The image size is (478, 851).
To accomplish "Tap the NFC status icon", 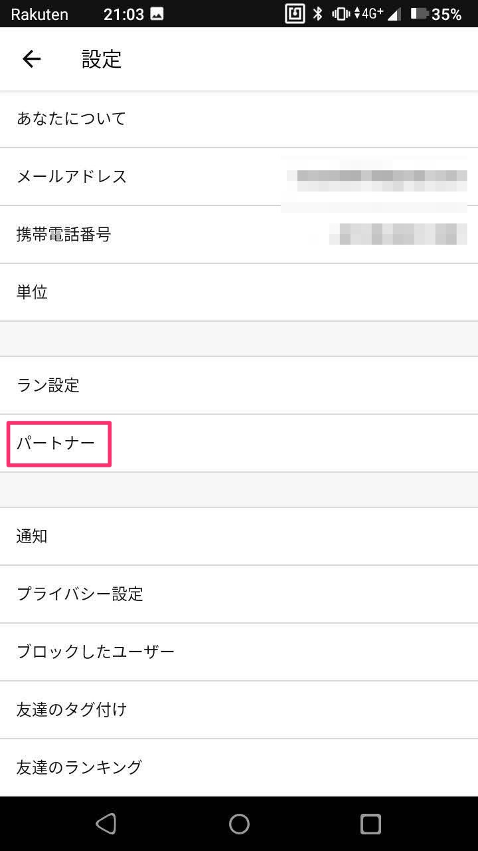I will pyautogui.click(x=295, y=13).
